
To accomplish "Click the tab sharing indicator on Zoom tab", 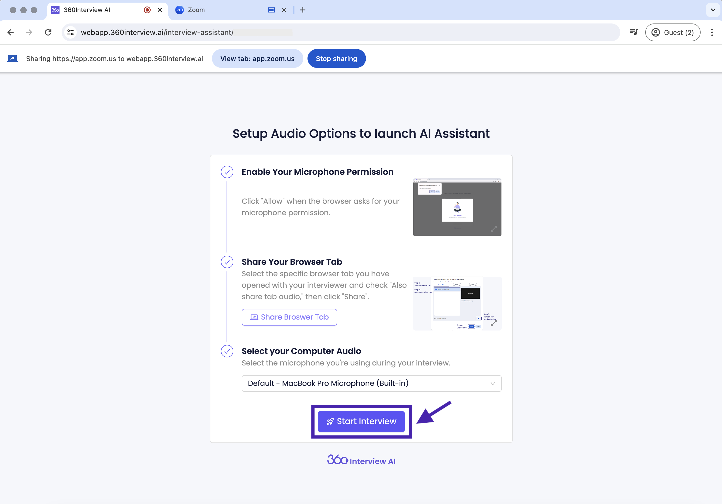I will point(271,10).
